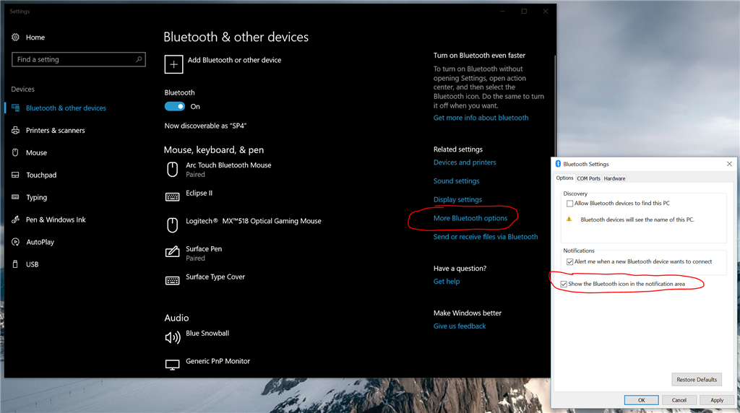Click Give us feedback link
The image size is (740, 413).
[x=460, y=326]
